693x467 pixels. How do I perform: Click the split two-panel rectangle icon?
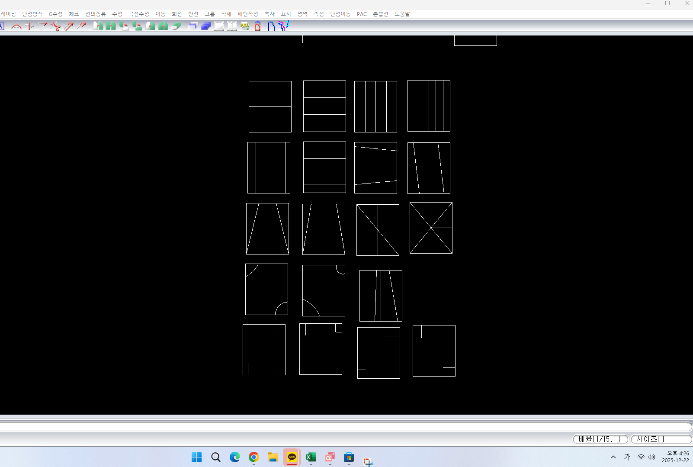(x=232, y=26)
